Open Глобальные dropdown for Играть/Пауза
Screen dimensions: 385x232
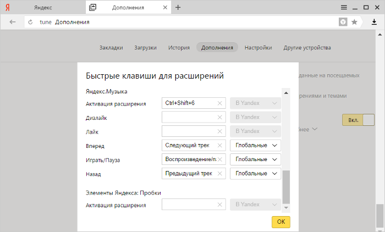point(255,159)
